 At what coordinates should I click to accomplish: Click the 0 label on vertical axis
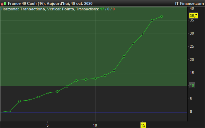coord(191,112)
